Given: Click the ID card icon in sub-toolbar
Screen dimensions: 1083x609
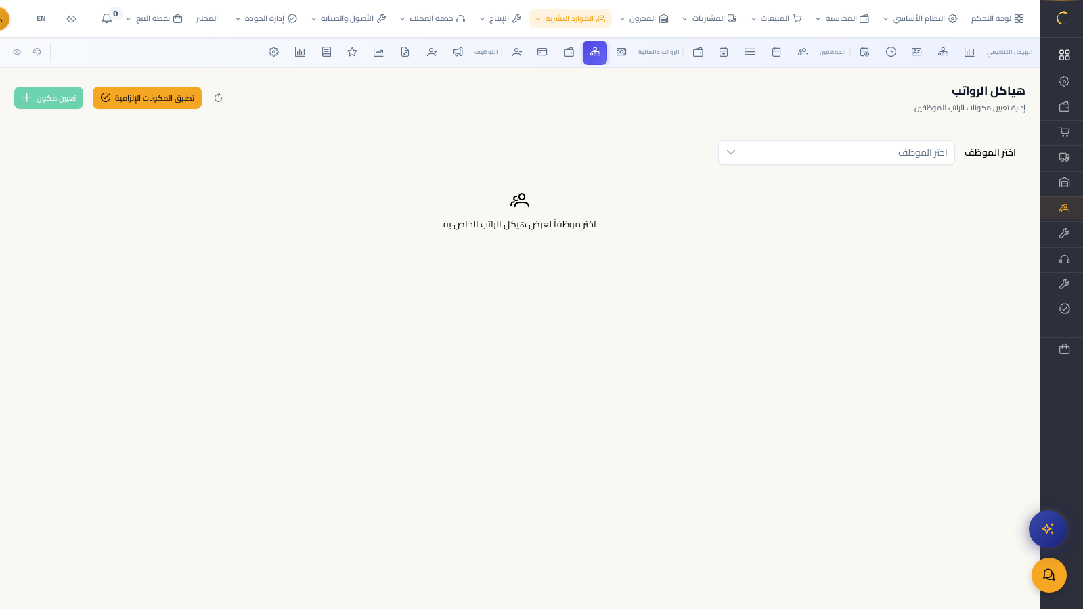Looking at the screenshot, I should pos(916,52).
